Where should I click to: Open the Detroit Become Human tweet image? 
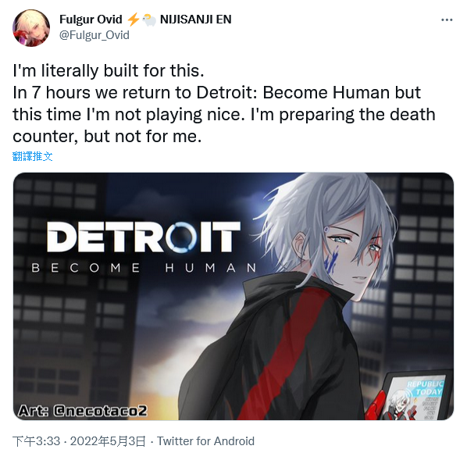(233, 296)
